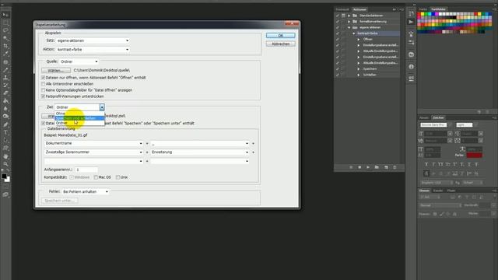Select the Brush tool
Viewport: 498px width, 280px height.
tap(5, 69)
